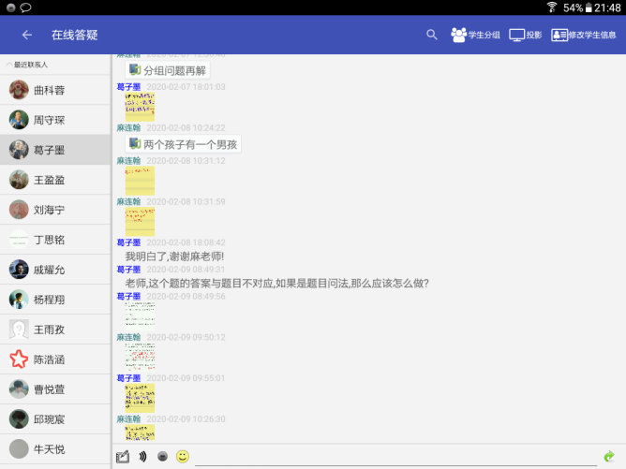Viewport: 626px width, 469px height.
Task: Send message with green arrow
Action: click(609, 456)
